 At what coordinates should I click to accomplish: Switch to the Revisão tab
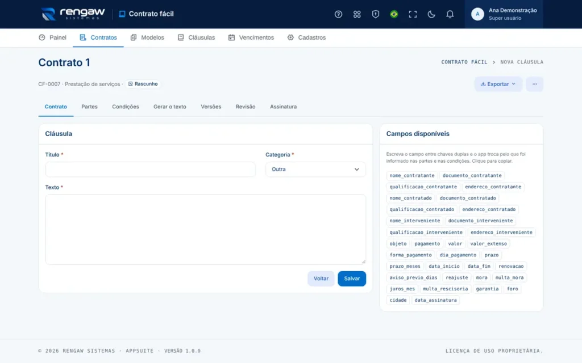(246, 107)
